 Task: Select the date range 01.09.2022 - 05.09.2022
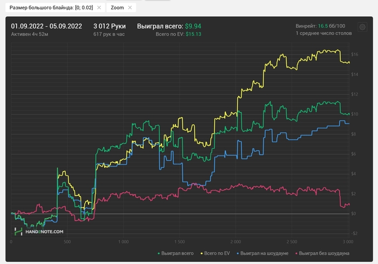pyautogui.click(x=46, y=26)
